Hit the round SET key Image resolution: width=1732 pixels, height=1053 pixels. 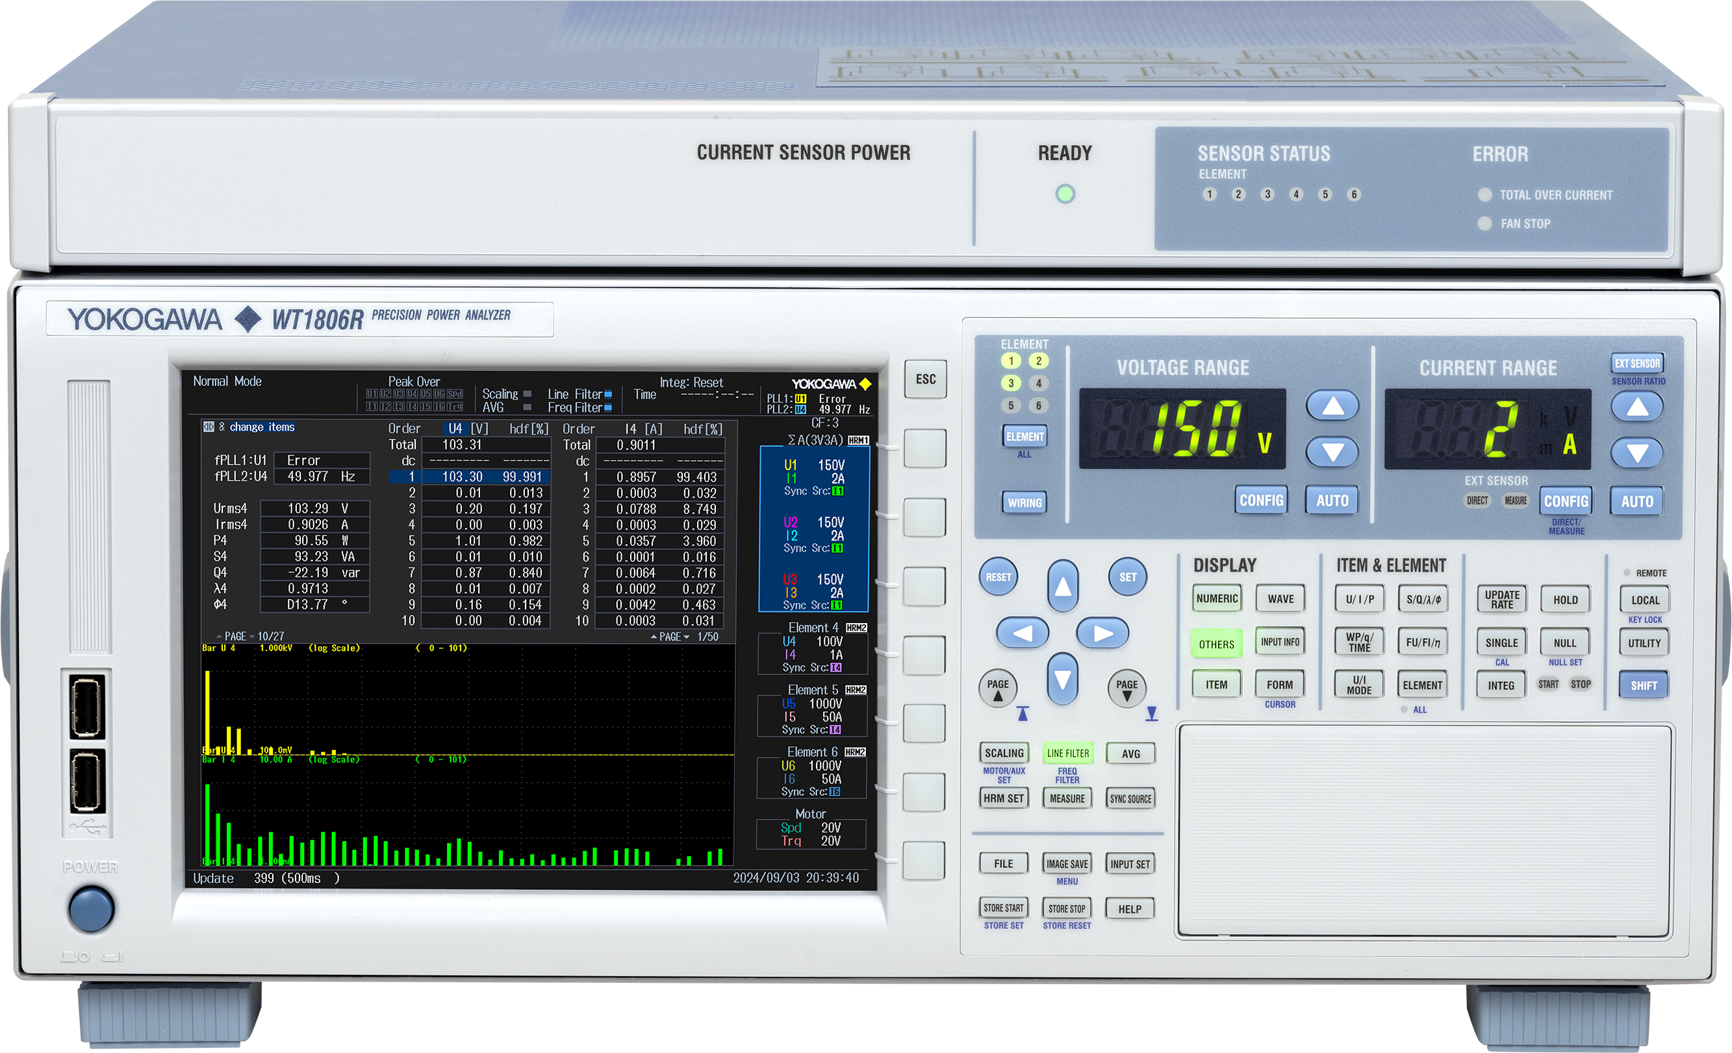tap(1127, 577)
